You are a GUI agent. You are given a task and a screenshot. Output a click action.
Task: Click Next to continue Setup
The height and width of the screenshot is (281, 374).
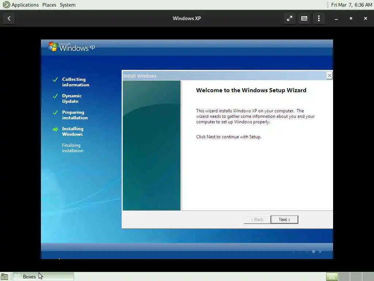(284, 220)
